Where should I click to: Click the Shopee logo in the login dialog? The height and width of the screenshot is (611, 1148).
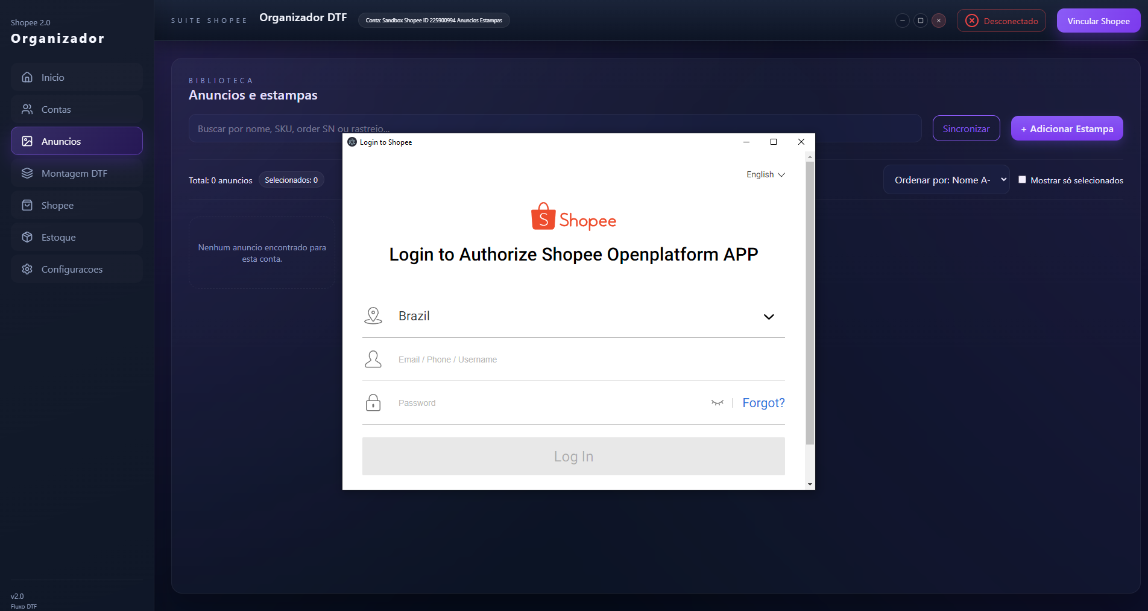[x=573, y=217]
